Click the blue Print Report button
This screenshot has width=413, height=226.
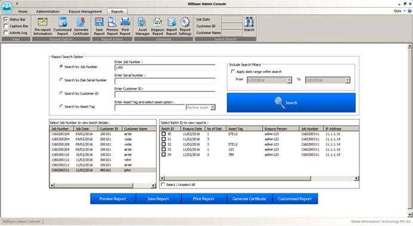click(204, 198)
